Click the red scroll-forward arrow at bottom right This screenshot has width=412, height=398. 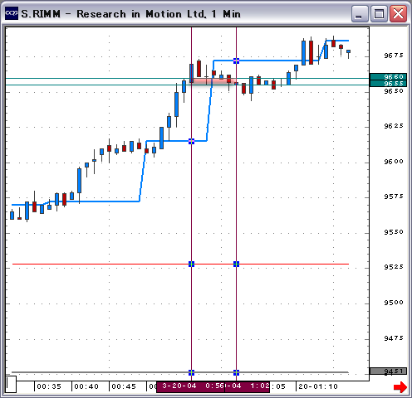400,386
